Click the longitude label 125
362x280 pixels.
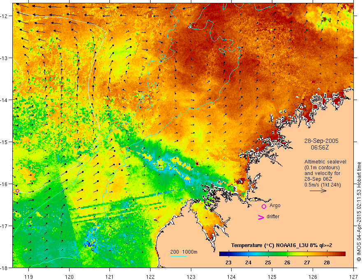[x=272, y=277]
